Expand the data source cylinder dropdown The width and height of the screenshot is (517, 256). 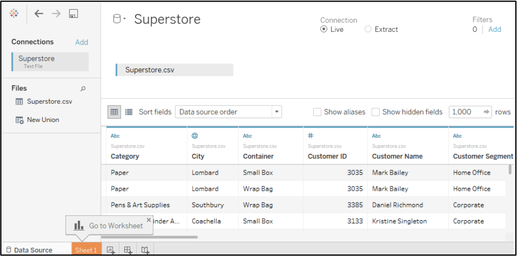click(x=119, y=19)
